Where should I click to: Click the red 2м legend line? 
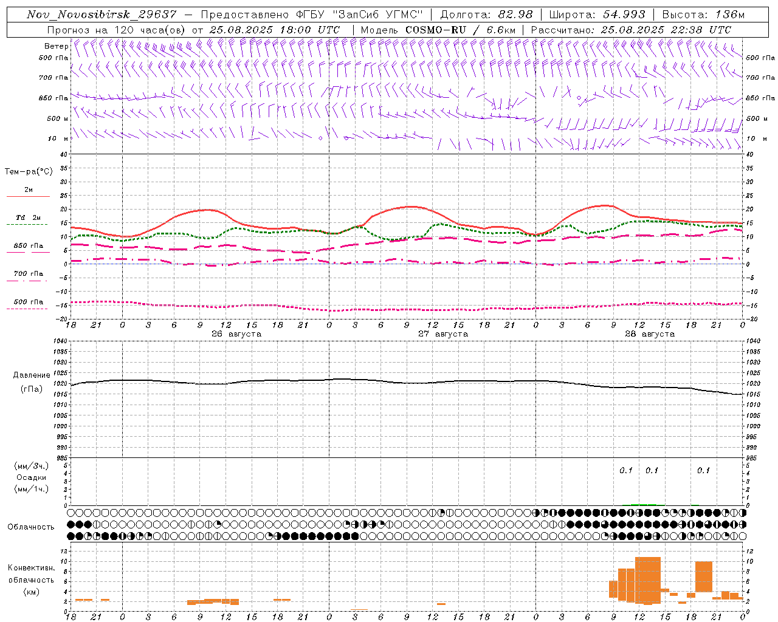[28, 197]
